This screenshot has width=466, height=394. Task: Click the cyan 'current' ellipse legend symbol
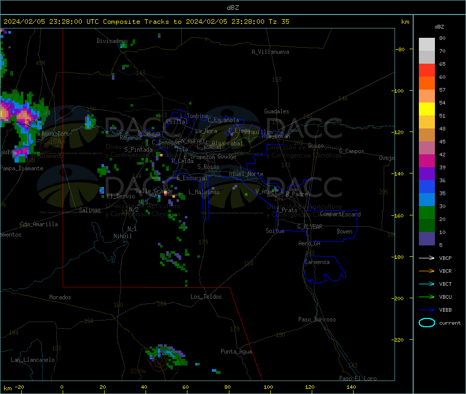[x=427, y=323]
